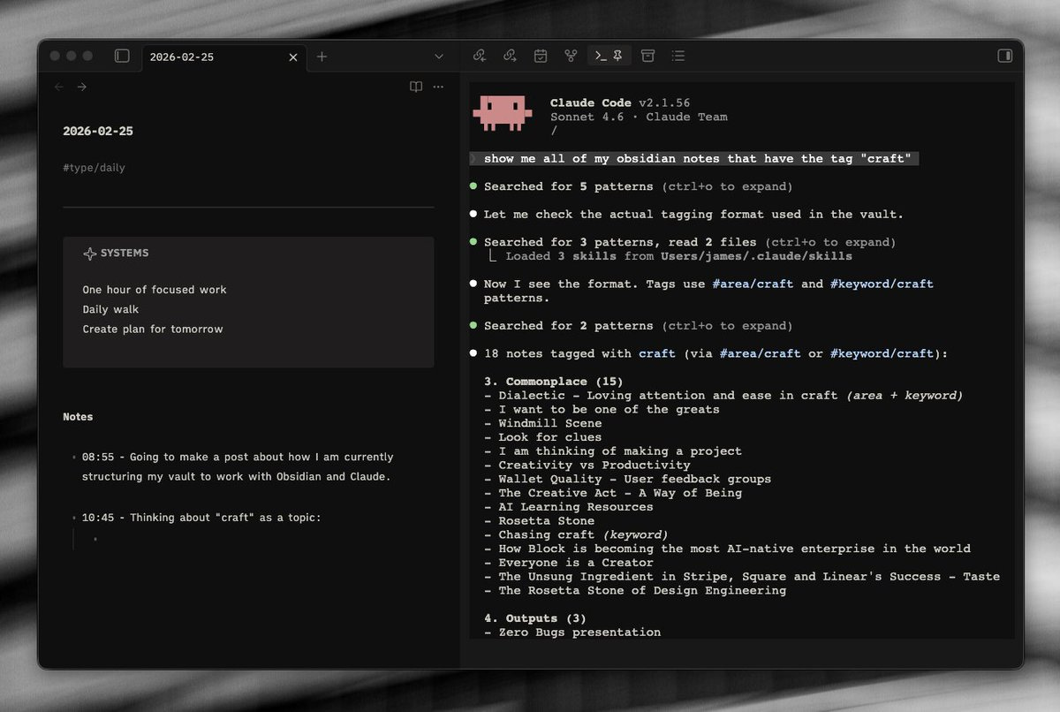
Task: Click "Sonnet 4.6 · Claude Team" line
Action: point(639,117)
